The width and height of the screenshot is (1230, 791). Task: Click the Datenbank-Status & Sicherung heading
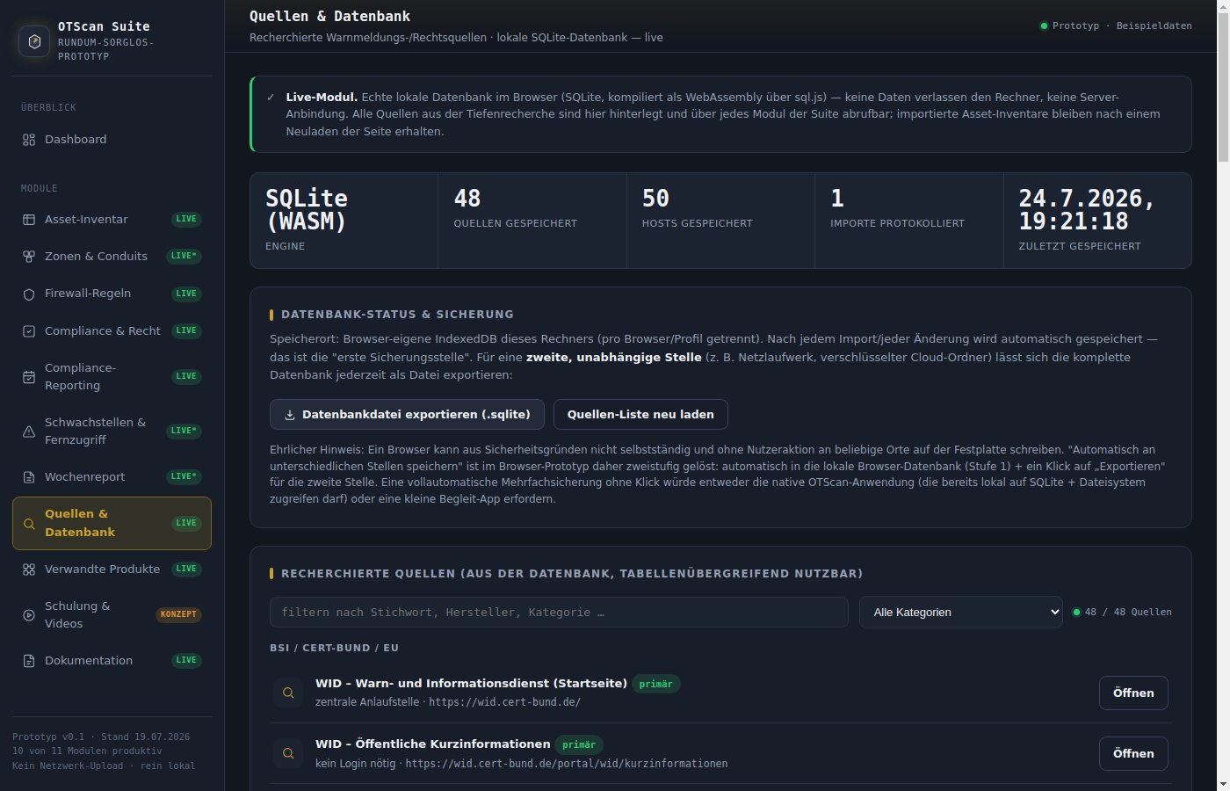(x=397, y=315)
